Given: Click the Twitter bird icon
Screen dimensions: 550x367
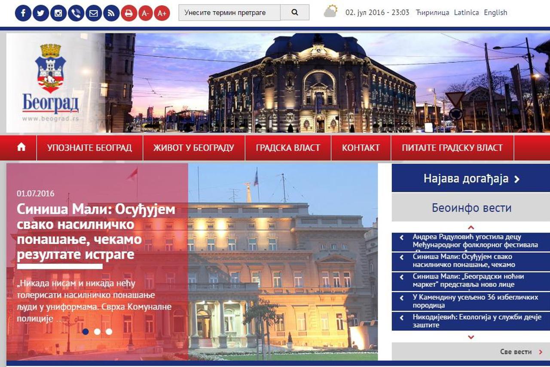Looking at the screenshot, I should click(41, 13).
